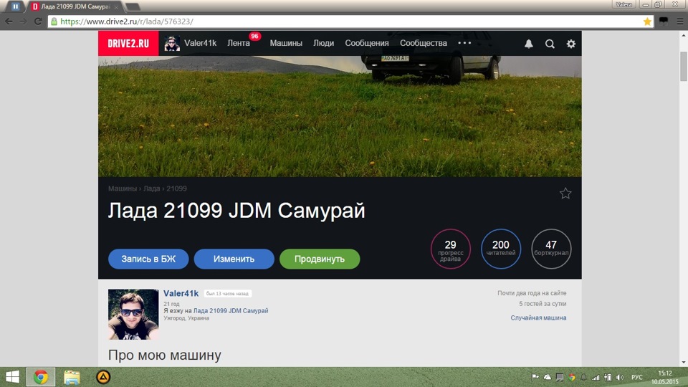Click the green Продвинуть button

coord(320,259)
